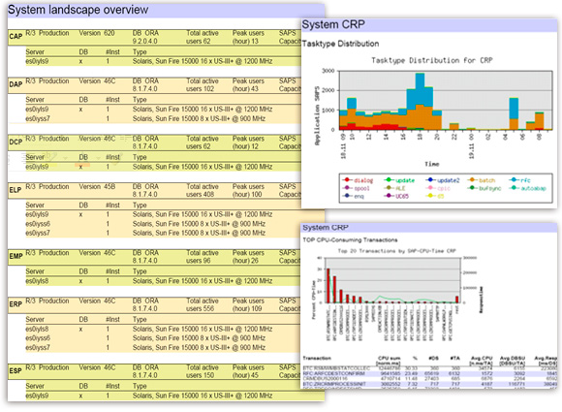Click 'Peak users (hour) 100' for ELP
562x412 pixels.
tap(248, 190)
